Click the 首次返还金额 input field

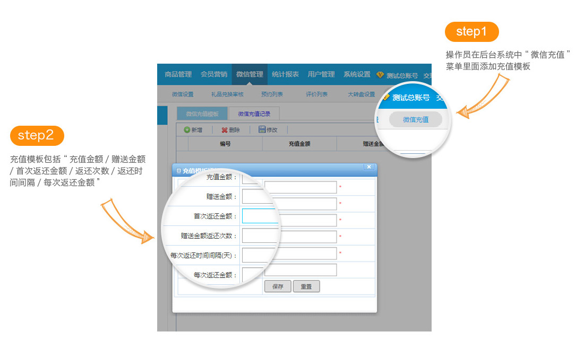(x=260, y=216)
